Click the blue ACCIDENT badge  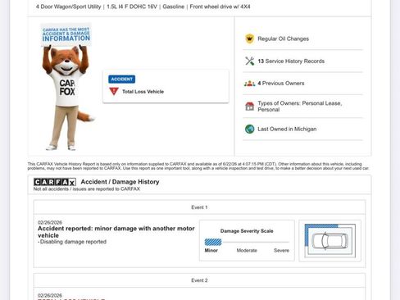coord(121,80)
